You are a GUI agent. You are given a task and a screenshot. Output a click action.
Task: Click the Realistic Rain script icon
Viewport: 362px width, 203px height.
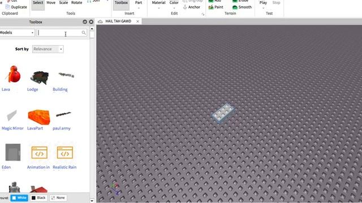pyautogui.click(x=65, y=152)
